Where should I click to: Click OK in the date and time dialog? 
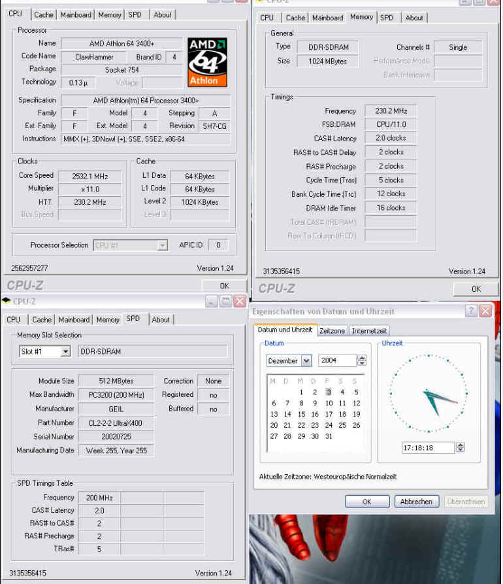tap(367, 502)
